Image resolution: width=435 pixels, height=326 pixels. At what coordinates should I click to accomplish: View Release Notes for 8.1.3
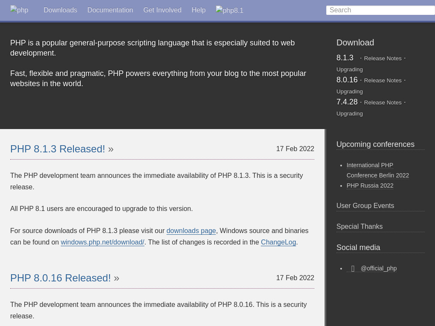383,59
